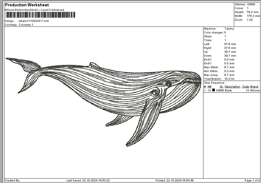
Task: Click the black color swatch in the stop sequence
Action: (214, 90)
